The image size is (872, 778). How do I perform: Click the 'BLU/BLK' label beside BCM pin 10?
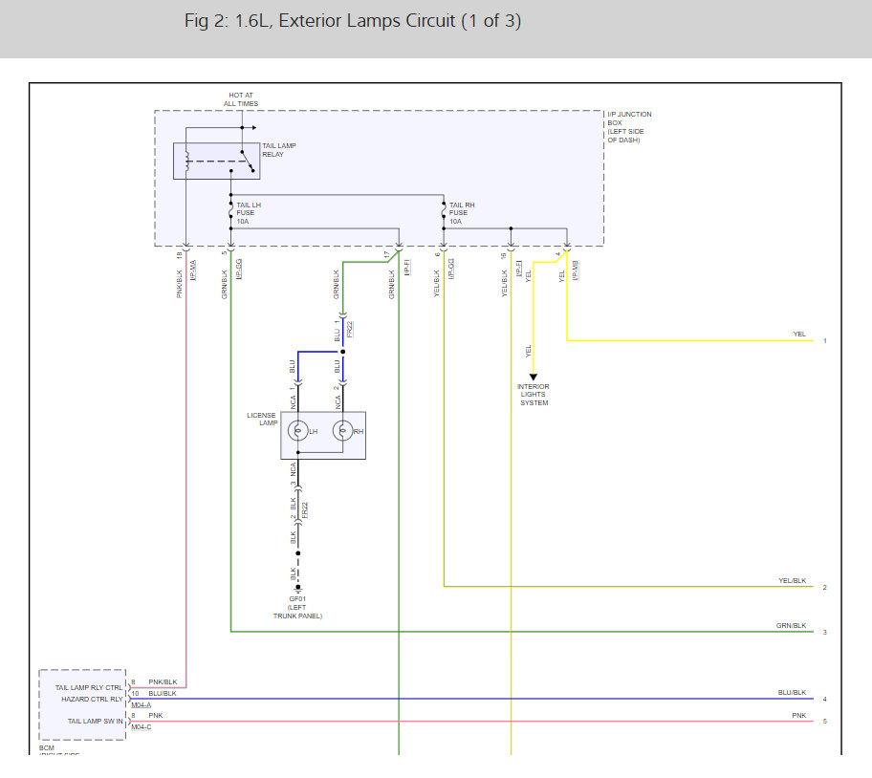click(x=163, y=694)
